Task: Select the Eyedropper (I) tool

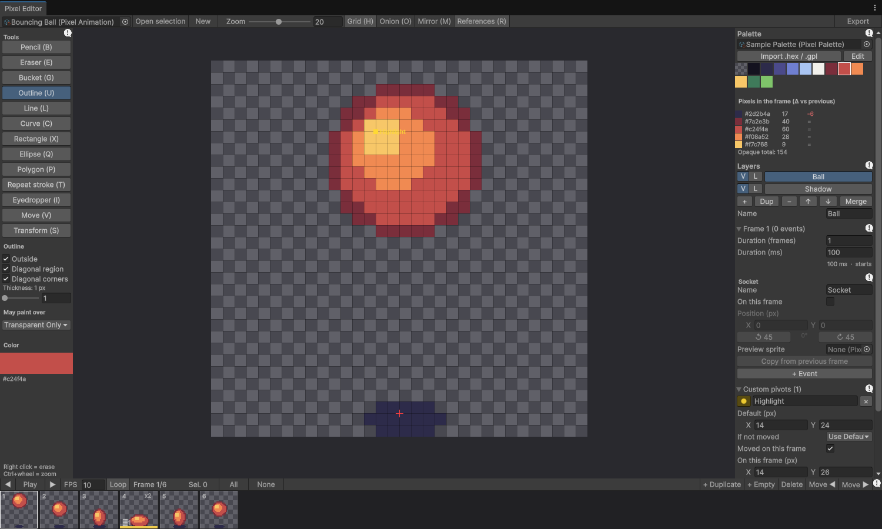Action: [x=36, y=200]
